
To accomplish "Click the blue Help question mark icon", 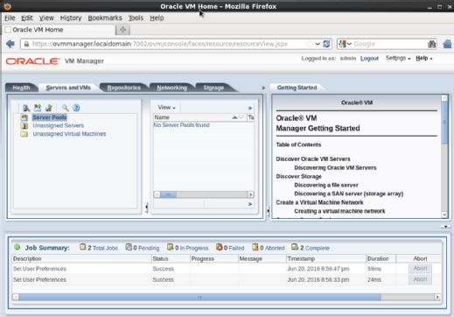I will pos(76,108).
